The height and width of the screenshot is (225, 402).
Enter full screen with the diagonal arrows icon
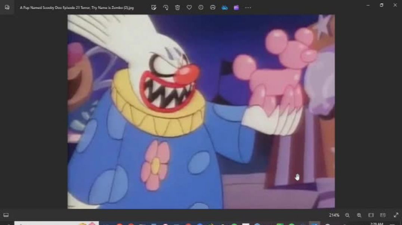(x=396, y=215)
